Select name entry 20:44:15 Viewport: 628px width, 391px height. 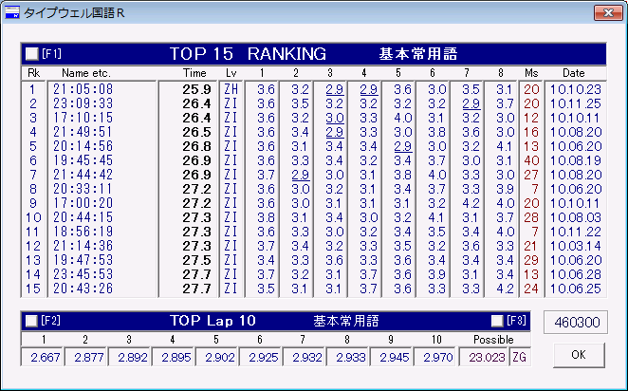point(83,217)
